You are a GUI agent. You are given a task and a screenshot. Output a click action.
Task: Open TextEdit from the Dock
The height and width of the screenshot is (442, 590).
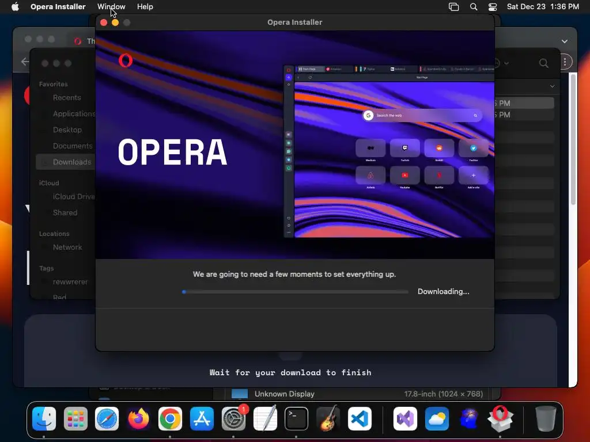click(x=265, y=418)
